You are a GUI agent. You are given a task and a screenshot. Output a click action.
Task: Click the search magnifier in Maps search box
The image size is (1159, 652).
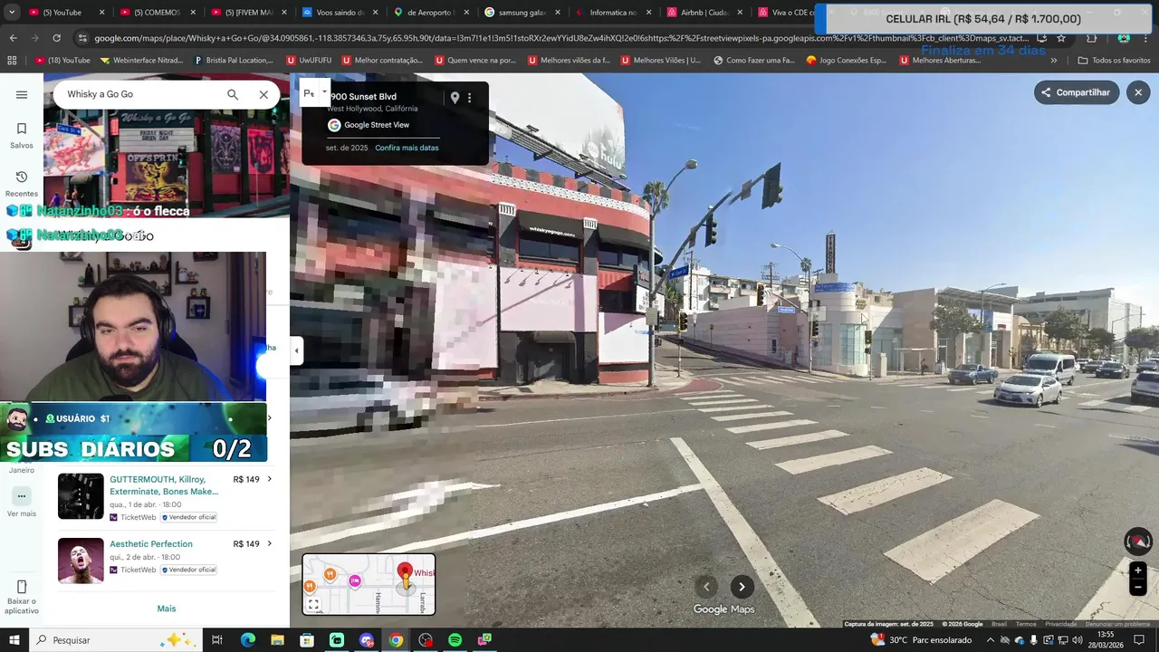coord(233,94)
